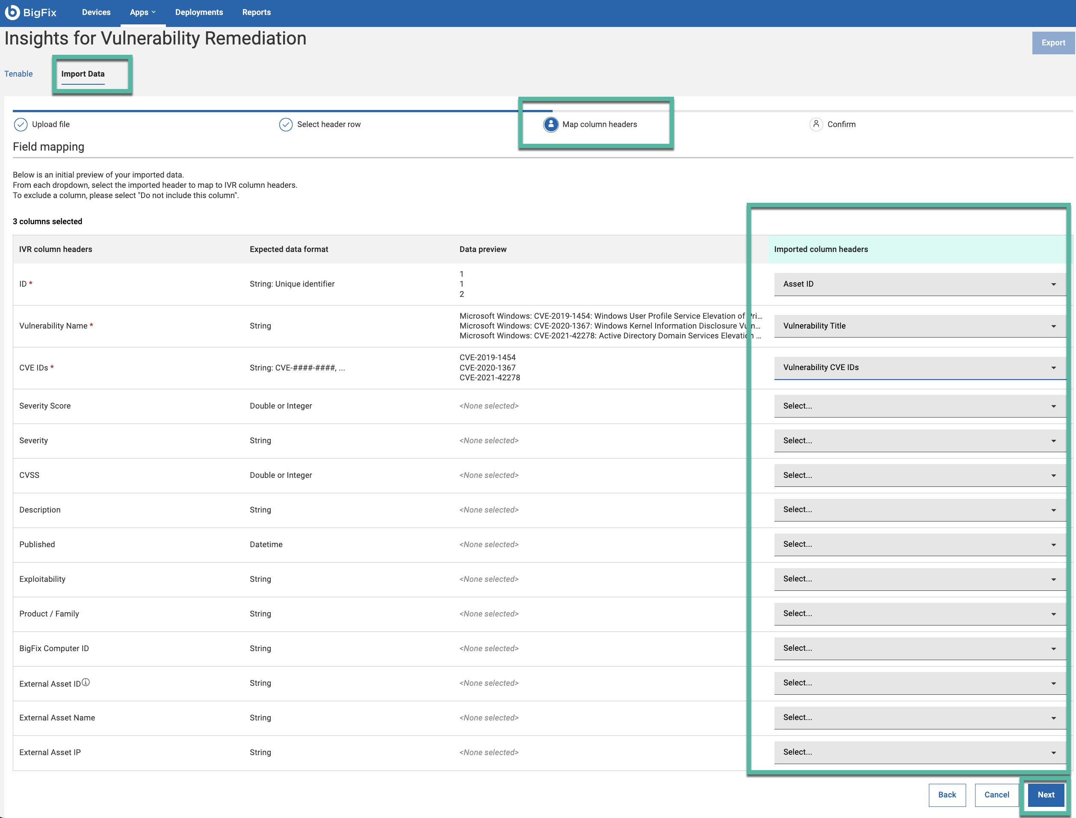
Task: Click the Select header row checkmark icon
Action: pos(286,124)
